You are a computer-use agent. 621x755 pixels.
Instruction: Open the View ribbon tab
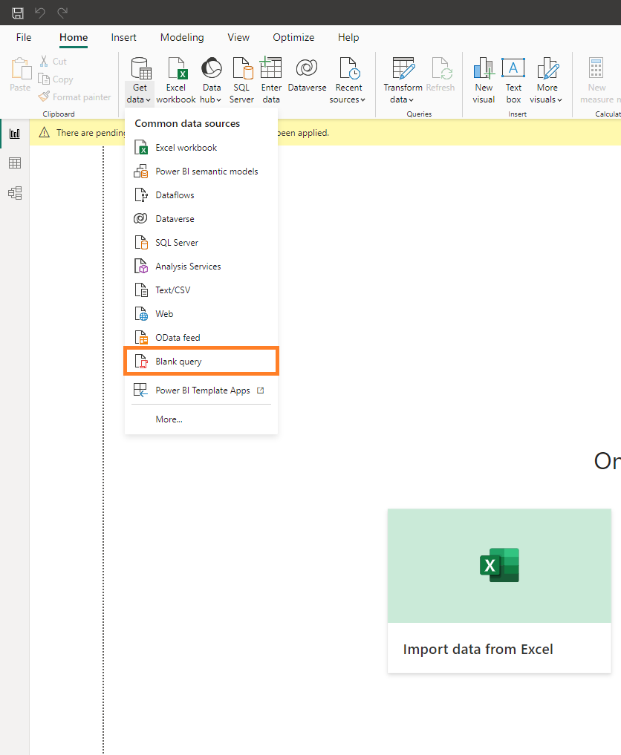[238, 38]
